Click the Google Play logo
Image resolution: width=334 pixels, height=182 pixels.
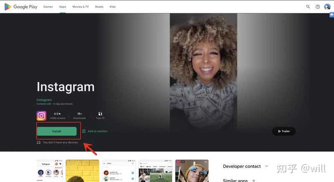(x=20, y=7)
